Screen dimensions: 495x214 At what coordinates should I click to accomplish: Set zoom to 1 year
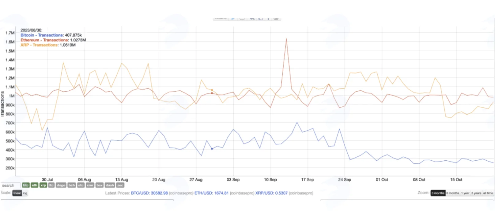[x=465, y=193]
